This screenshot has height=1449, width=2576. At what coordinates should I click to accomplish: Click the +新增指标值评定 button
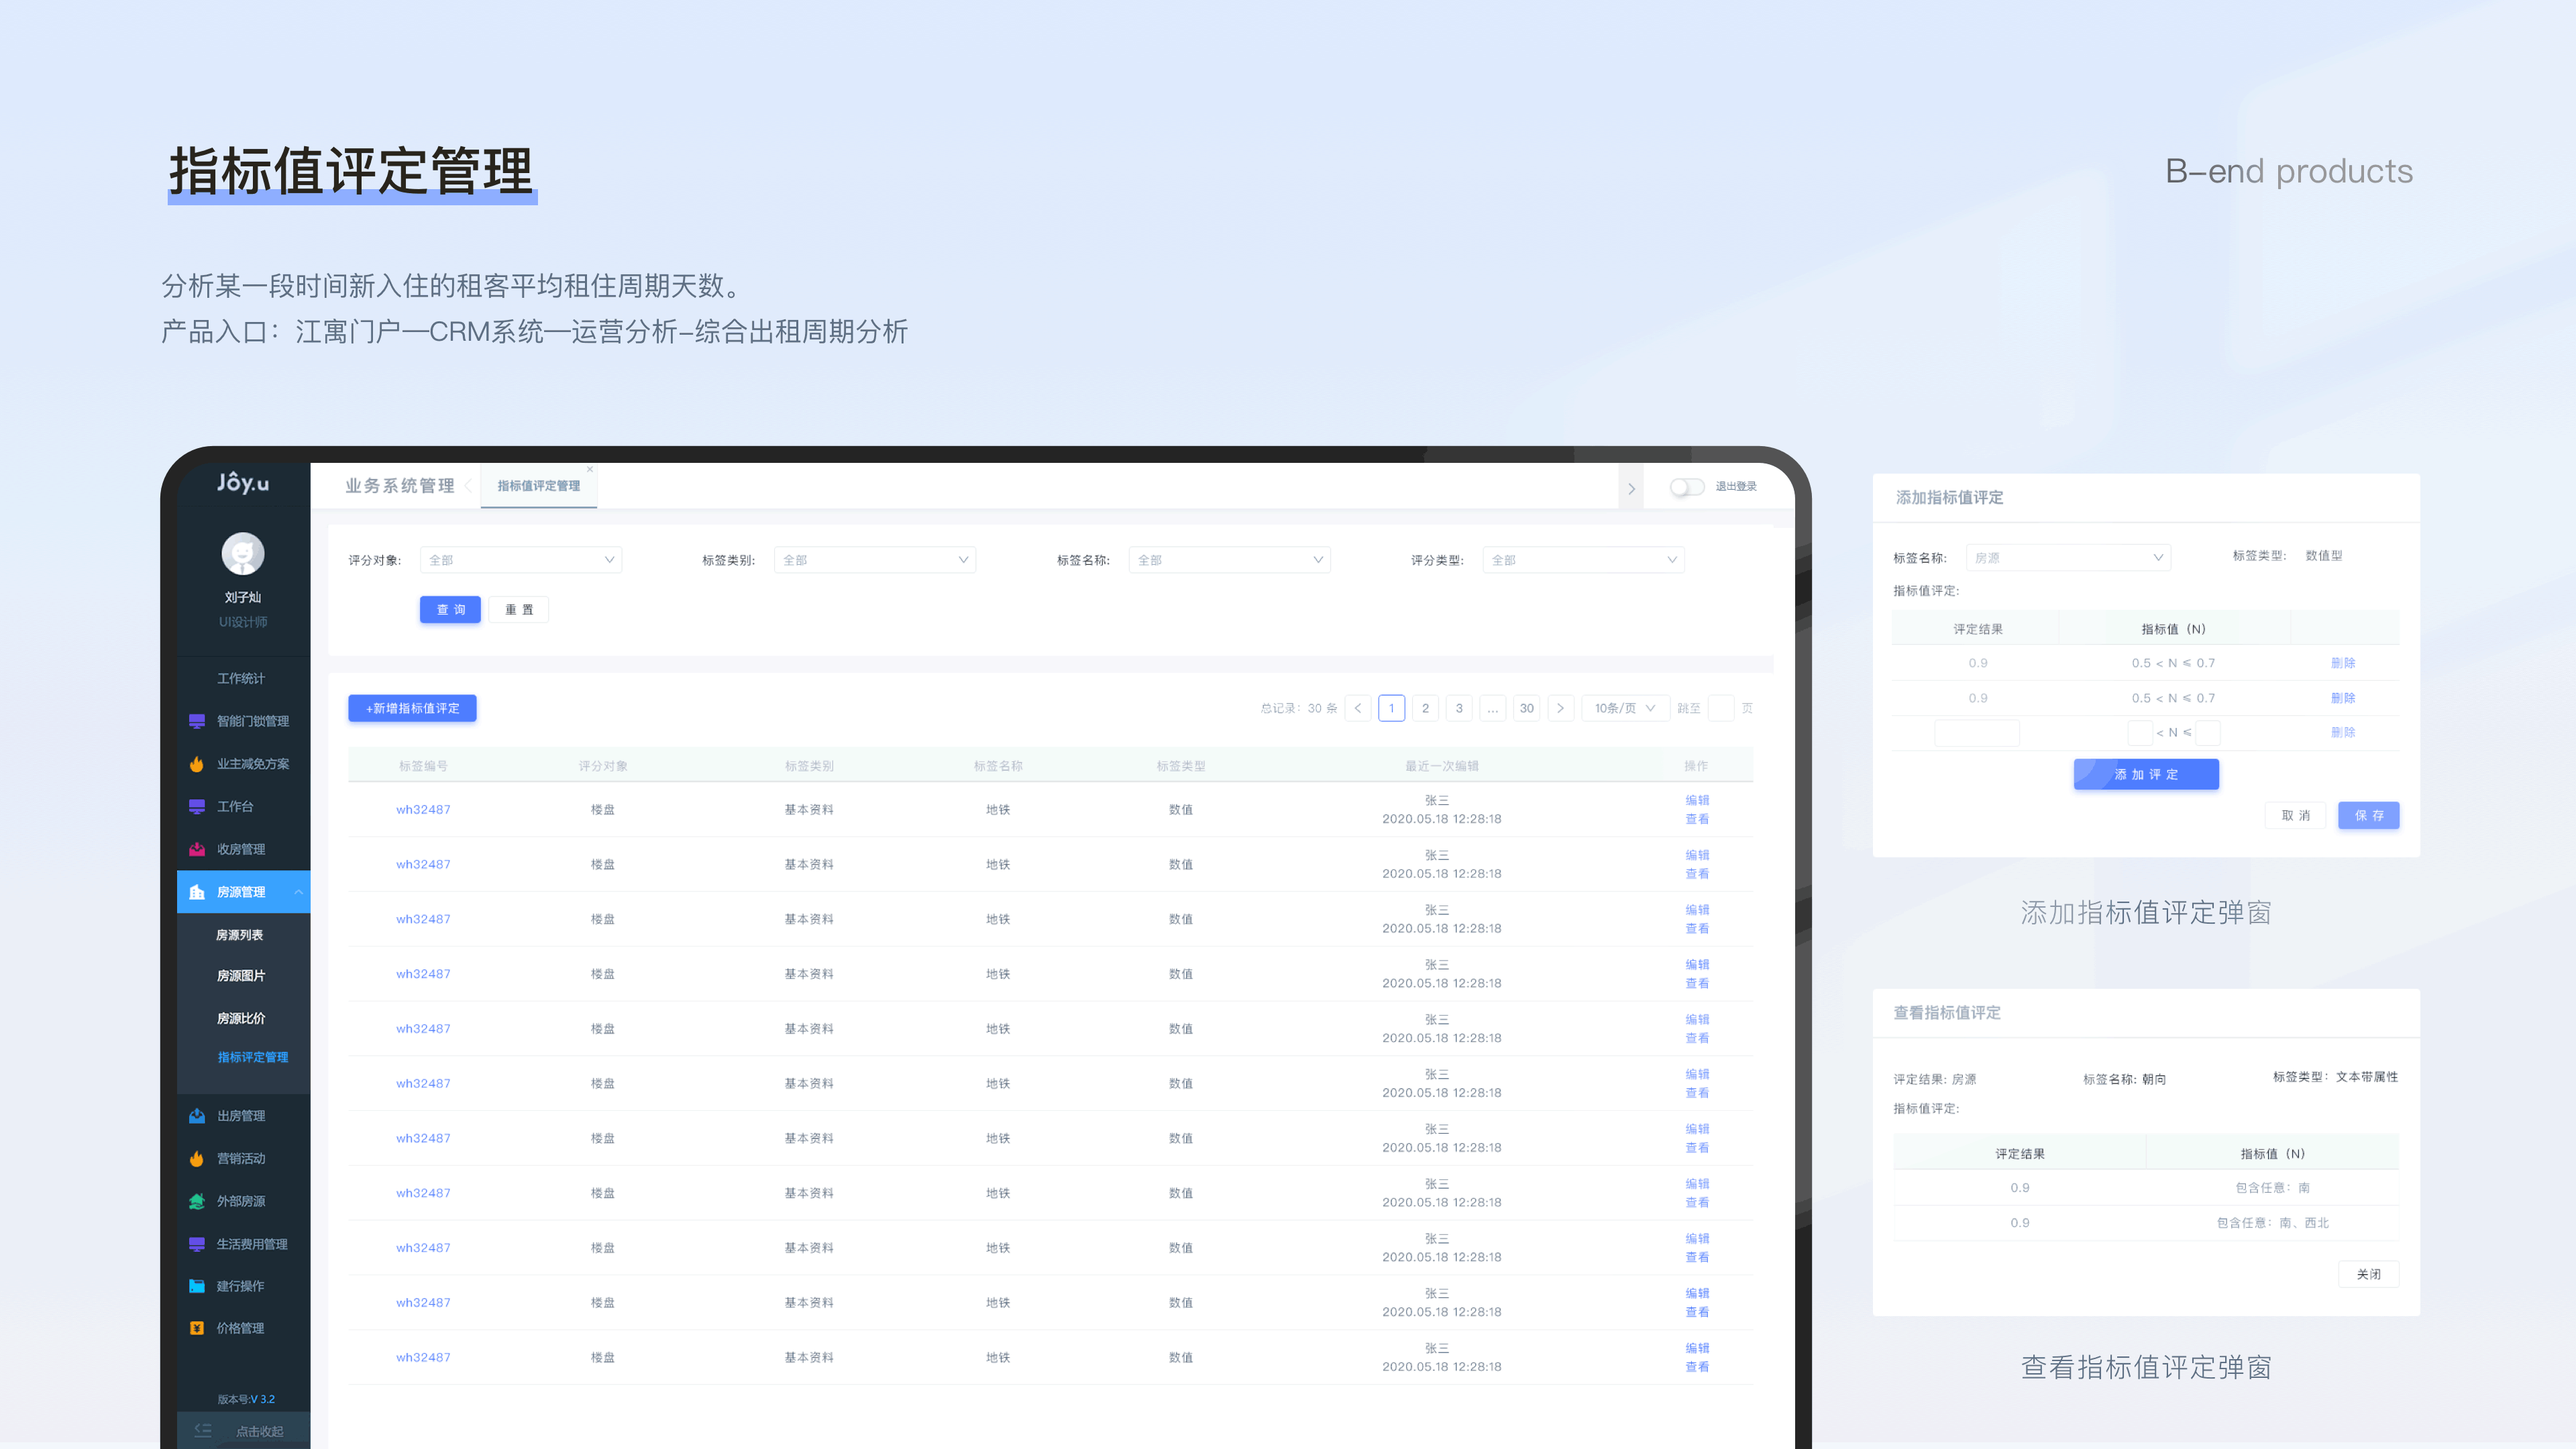click(412, 708)
